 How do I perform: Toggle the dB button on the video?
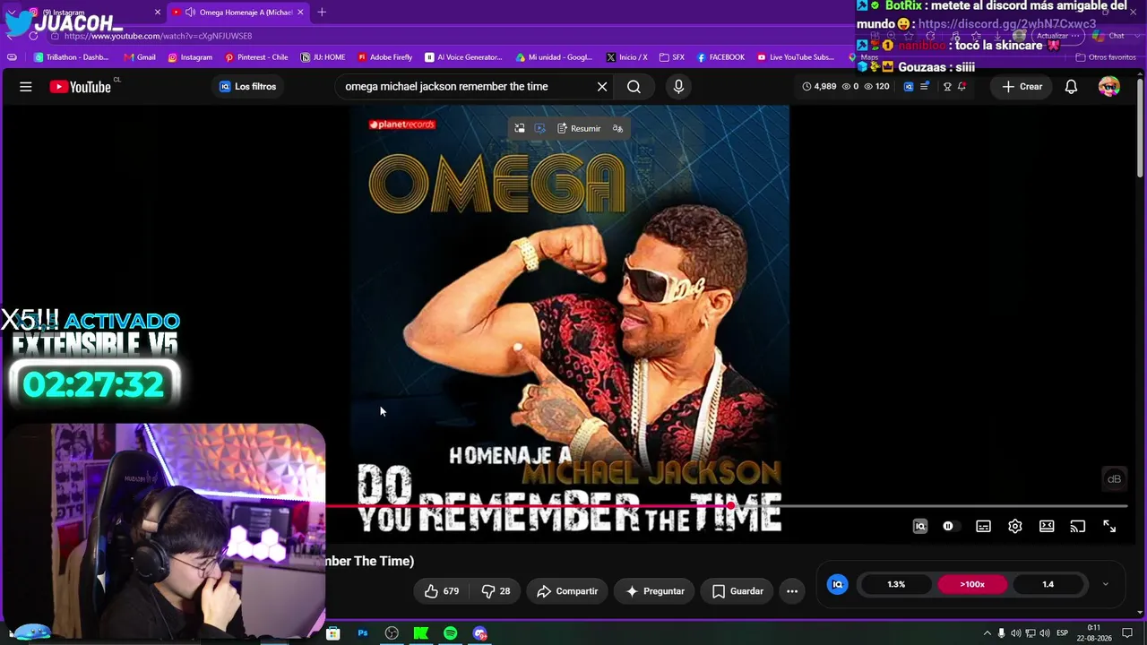(1114, 479)
